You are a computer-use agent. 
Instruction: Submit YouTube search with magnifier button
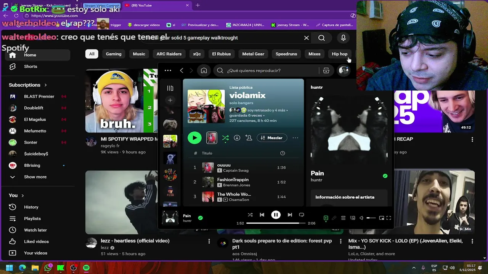click(322, 38)
